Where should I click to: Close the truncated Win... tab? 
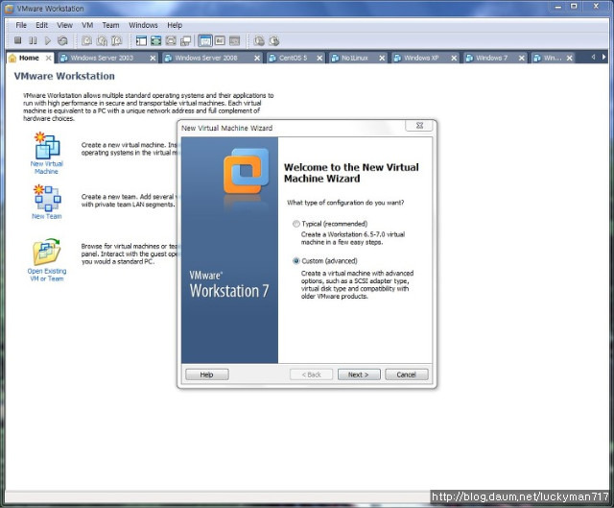(569, 58)
